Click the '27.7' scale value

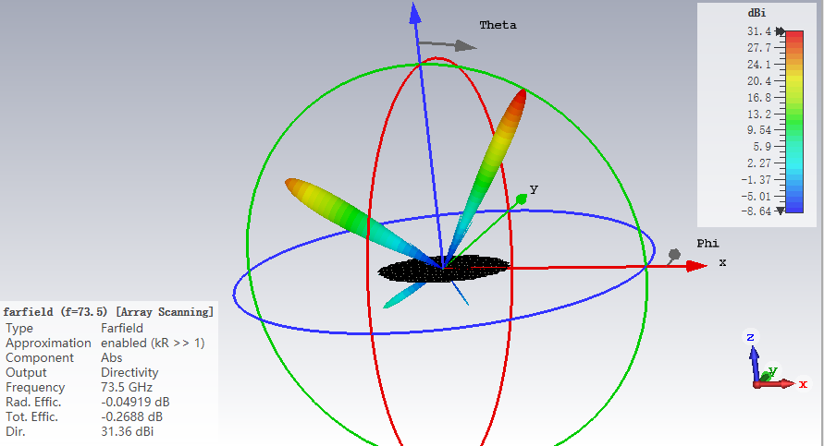[759, 48]
